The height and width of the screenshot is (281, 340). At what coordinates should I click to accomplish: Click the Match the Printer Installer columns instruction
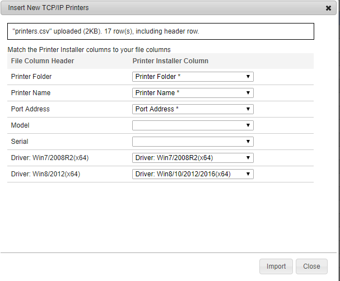tap(89, 50)
